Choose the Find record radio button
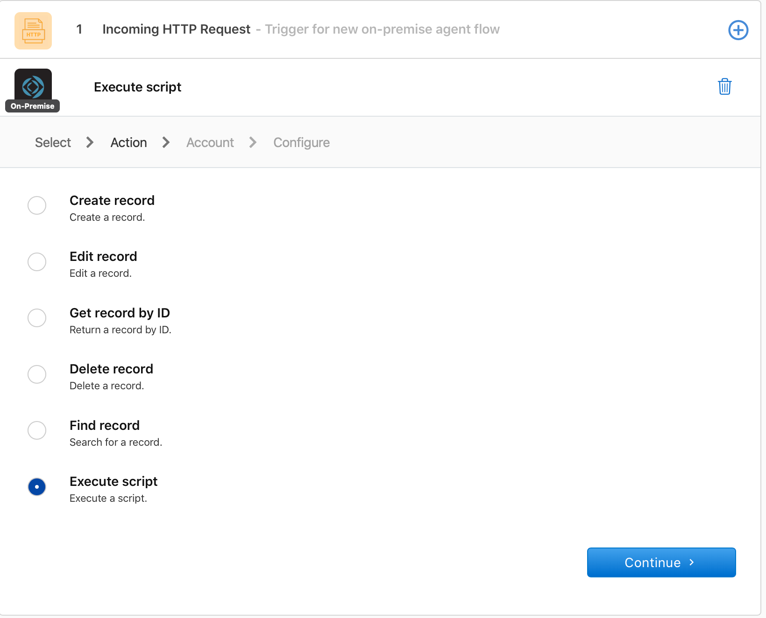766x618 pixels. point(37,430)
